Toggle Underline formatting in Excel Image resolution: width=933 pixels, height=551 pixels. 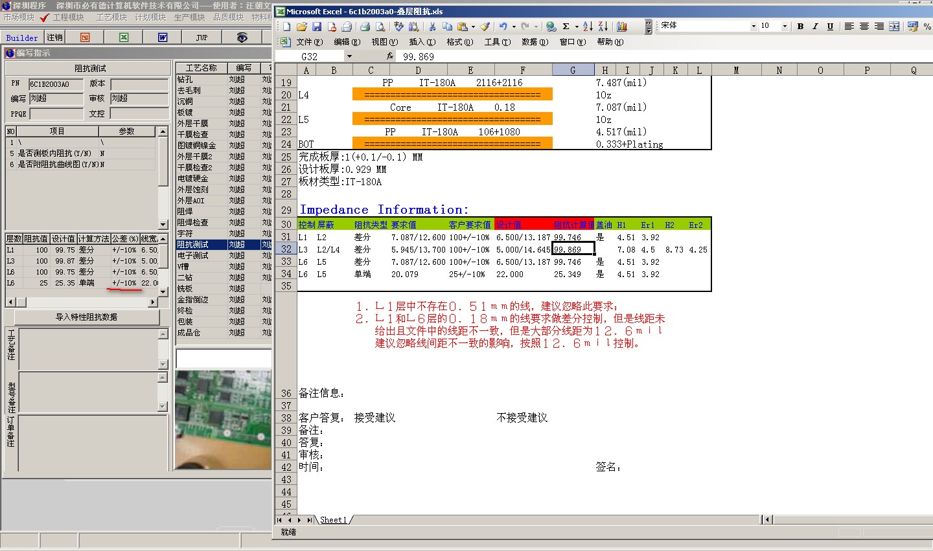click(830, 27)
